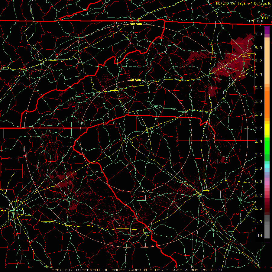Click the 1.0 value on color scale
Image resolution: width=272 pixels, height=272 pixels.
[x=258, y=182]
